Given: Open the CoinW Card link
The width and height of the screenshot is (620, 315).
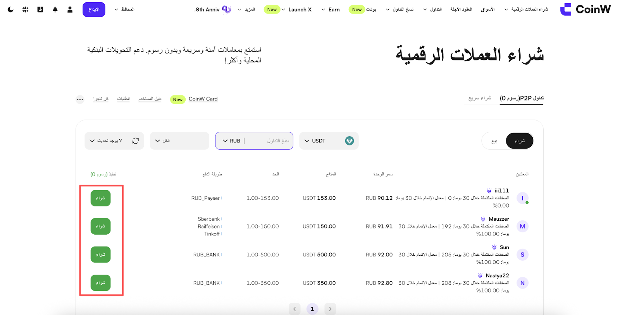Looking at the screenshot, I should [x=203, y=99].
